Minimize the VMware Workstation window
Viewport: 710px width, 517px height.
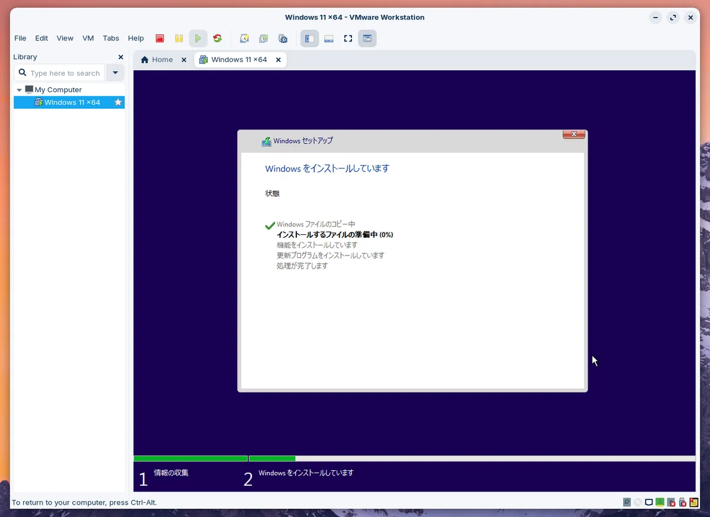coord(655,18)
